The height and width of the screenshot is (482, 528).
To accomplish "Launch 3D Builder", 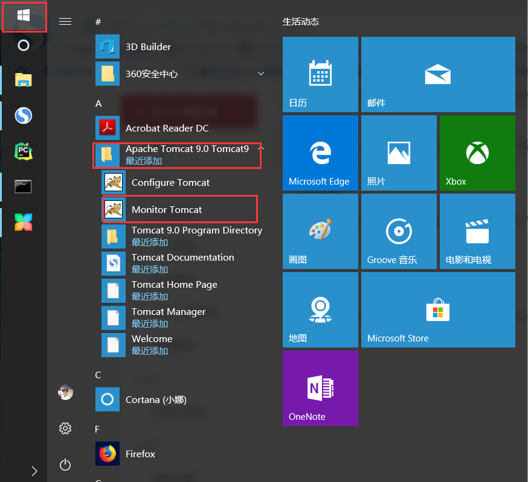I will pos(179,46).
